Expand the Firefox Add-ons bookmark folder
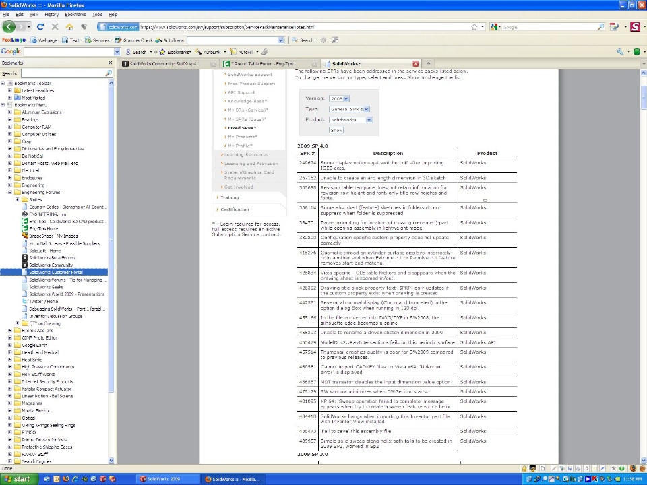 (9, 330)
